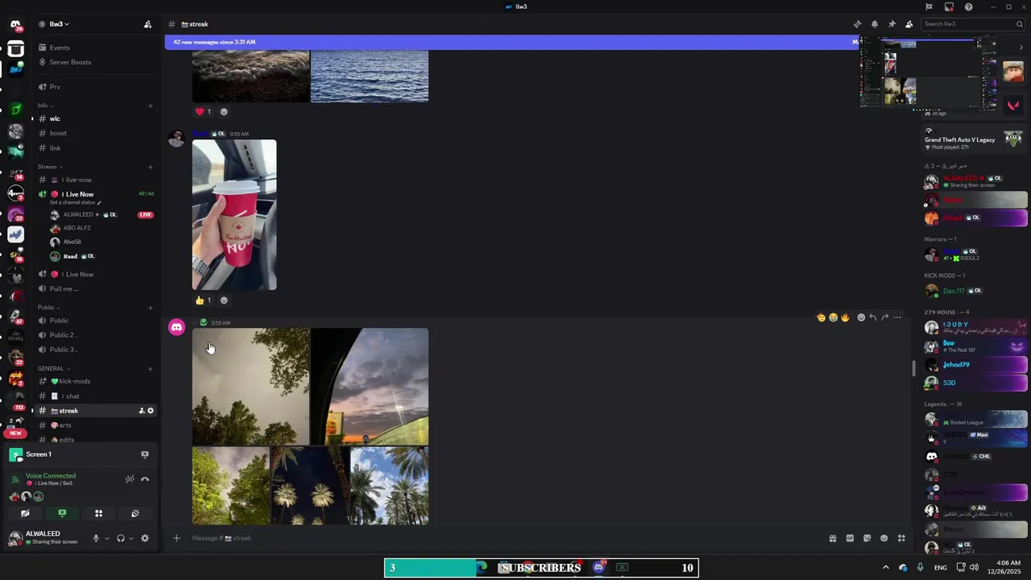Open emoji picker in message bar

[x=884, y=538]
